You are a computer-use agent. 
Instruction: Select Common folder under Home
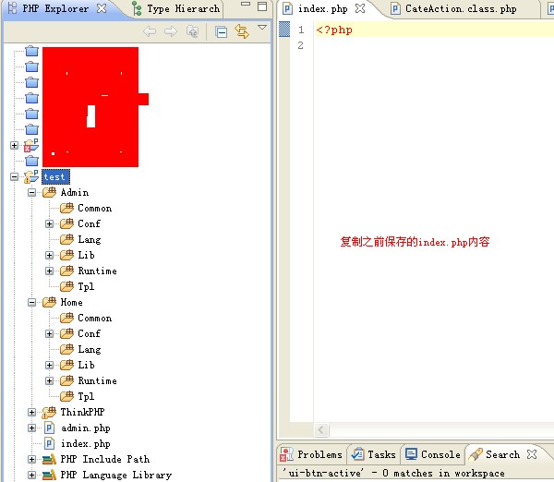coord(95,318)
